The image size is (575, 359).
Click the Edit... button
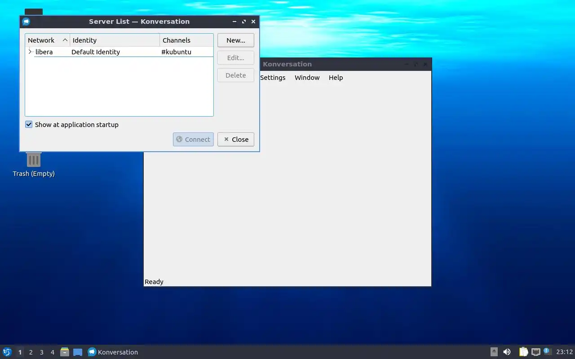[236, 57]
